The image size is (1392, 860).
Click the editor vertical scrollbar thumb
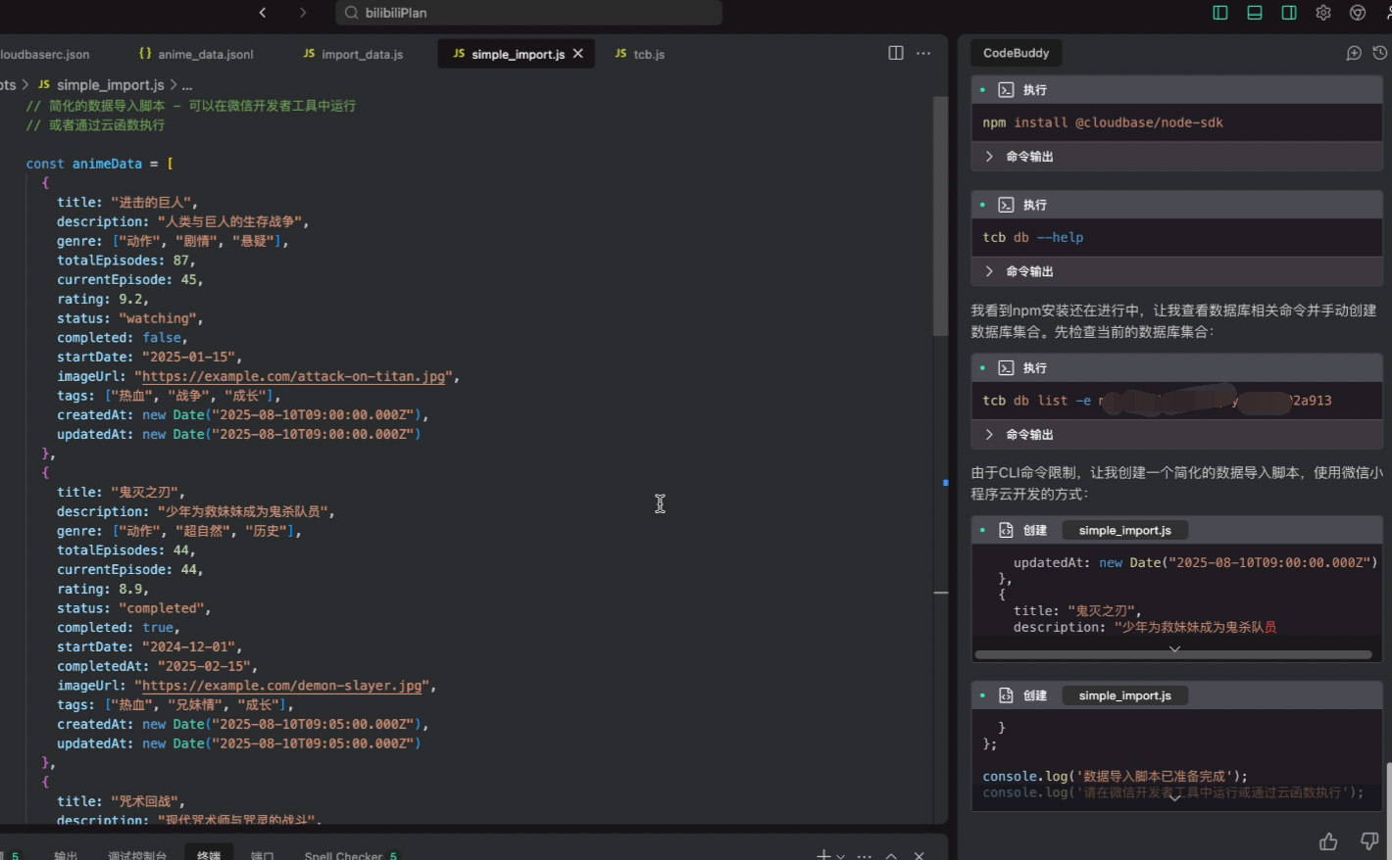pyautogui.click(x=940, y=215)
